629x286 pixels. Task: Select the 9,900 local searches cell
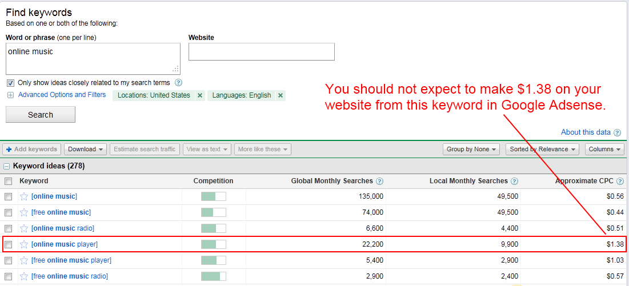(509, 244)
